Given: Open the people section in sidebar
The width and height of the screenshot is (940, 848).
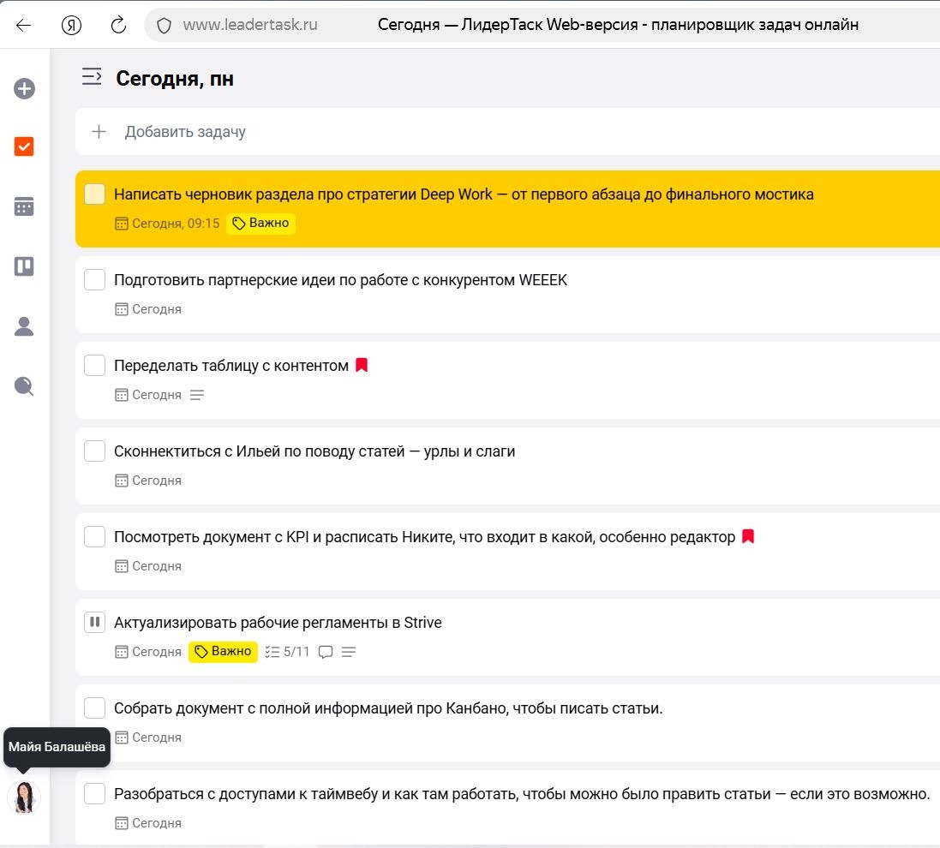Looking at the screenshot, I should [24, 326].
